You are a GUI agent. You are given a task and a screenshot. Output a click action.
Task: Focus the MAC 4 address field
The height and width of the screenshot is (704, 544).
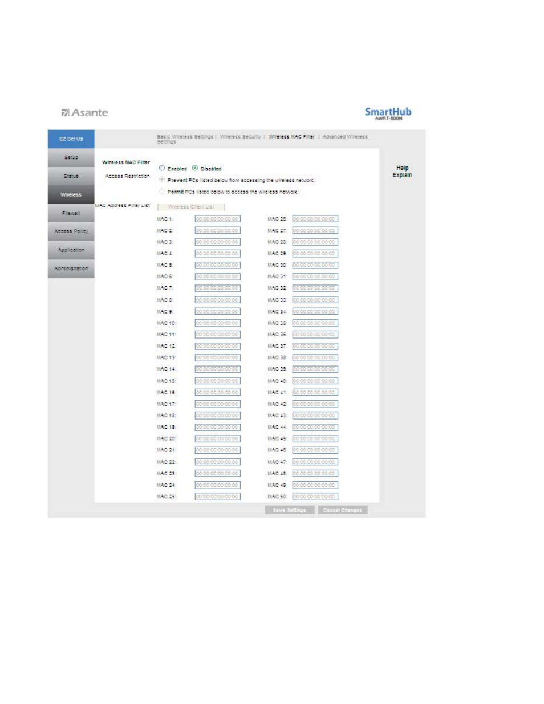pyautogui.click(x=218, y=254)
